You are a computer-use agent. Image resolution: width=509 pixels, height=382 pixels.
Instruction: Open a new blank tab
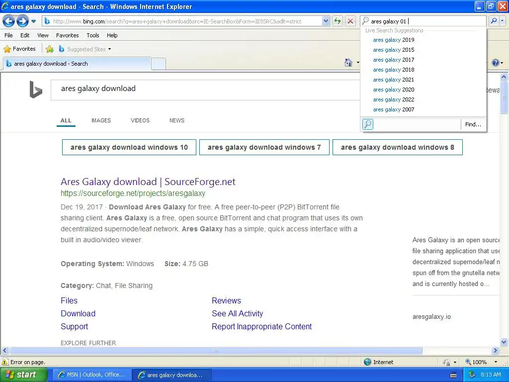159,64
